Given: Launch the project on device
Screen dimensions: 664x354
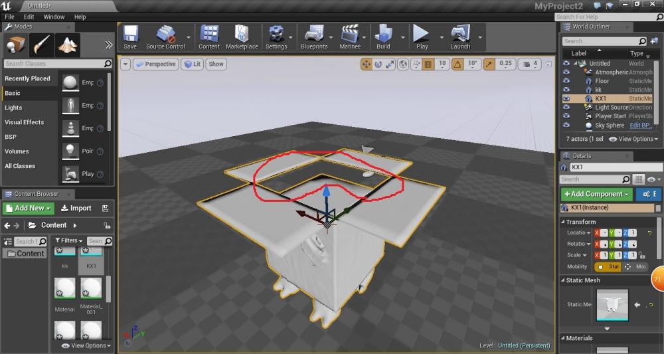Looking at the screenshot, I should pyautogui.click(x=460, y=37).
